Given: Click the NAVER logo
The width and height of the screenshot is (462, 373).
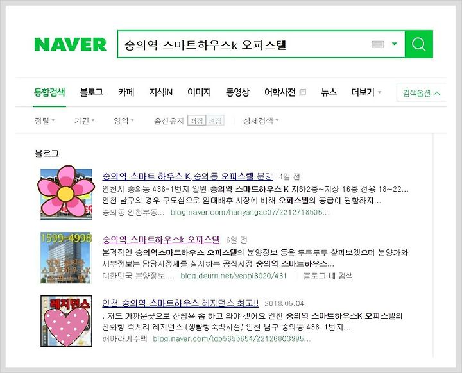Looking at the screenshot, I should 70,45.
